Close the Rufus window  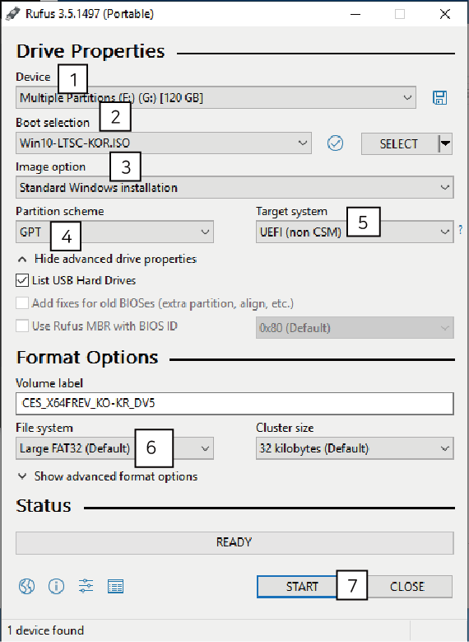point(445,14)
